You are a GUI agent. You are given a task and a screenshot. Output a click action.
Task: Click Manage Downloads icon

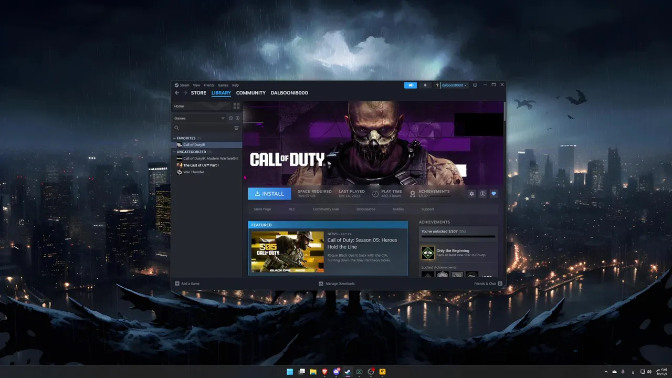click(x=321, y=283)
